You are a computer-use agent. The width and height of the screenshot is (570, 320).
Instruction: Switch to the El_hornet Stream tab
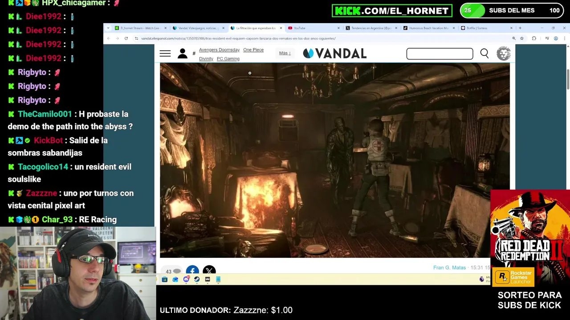tap(139, 28)
